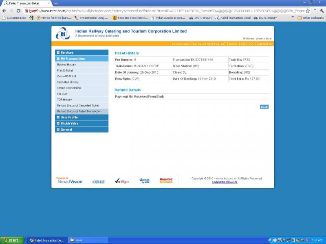This screenshot has width=326, height=244.
Task: Click the Date Of Booking 10-Nov-2010 text
Action: [194, 79]
